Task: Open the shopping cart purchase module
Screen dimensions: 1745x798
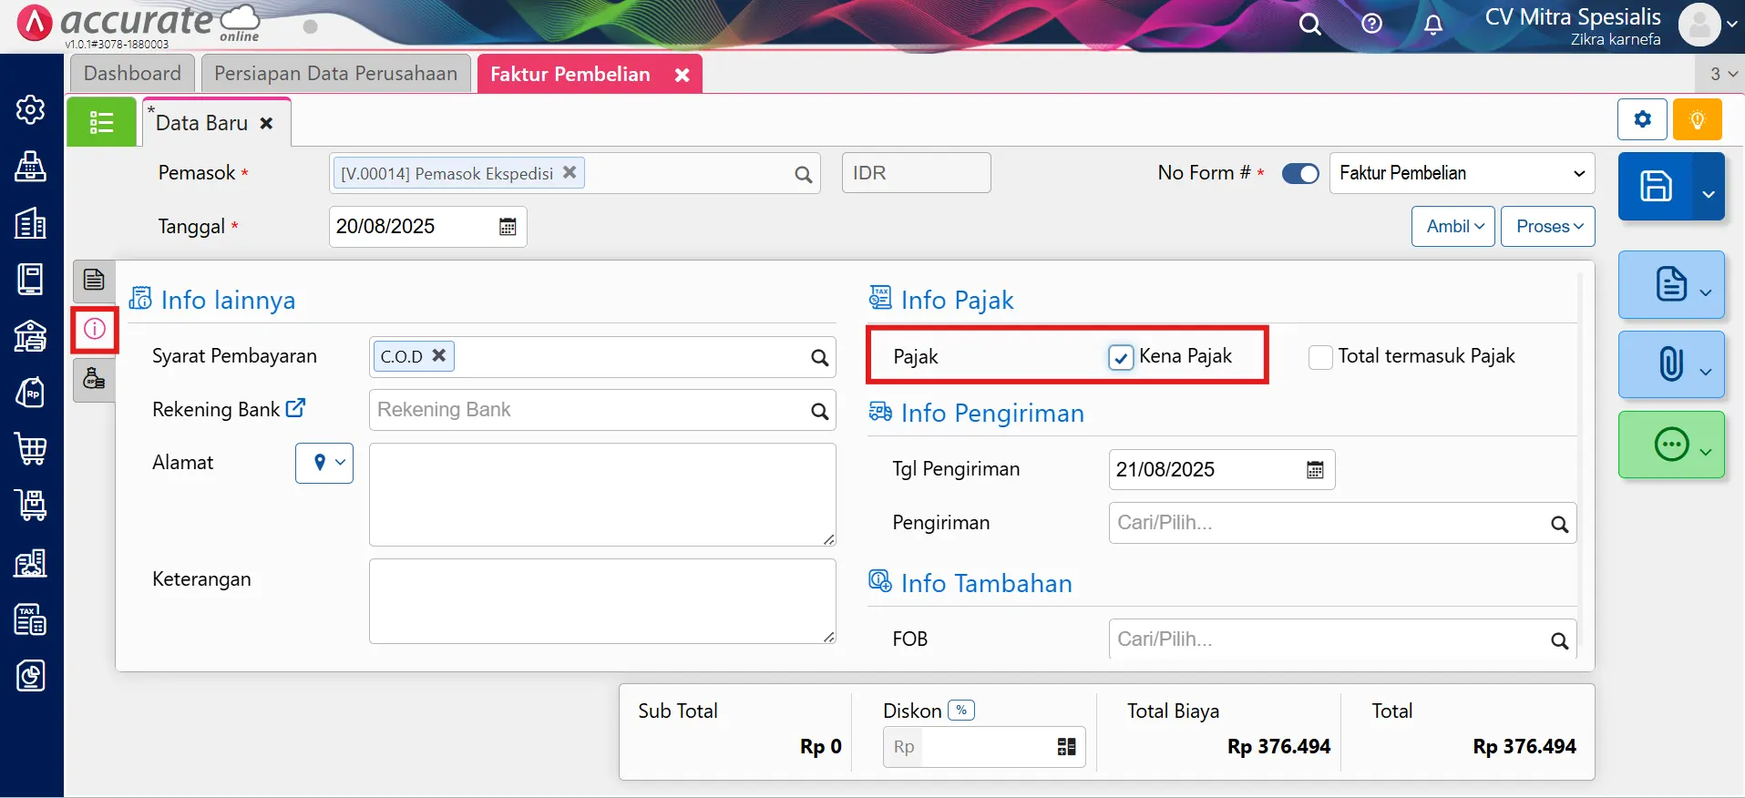Action: click(31, 449)
